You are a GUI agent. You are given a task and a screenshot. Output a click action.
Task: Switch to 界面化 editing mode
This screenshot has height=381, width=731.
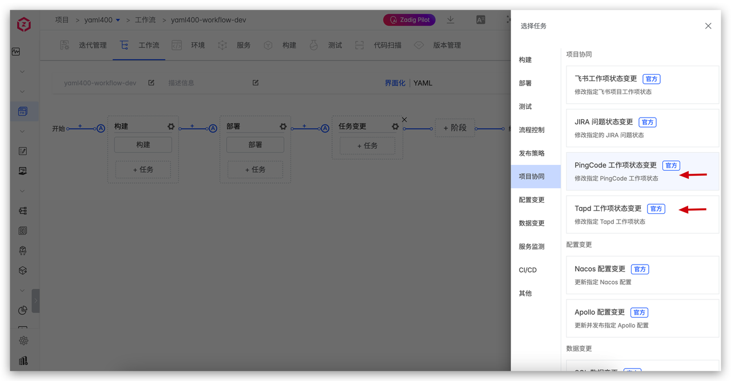(395, 83)
